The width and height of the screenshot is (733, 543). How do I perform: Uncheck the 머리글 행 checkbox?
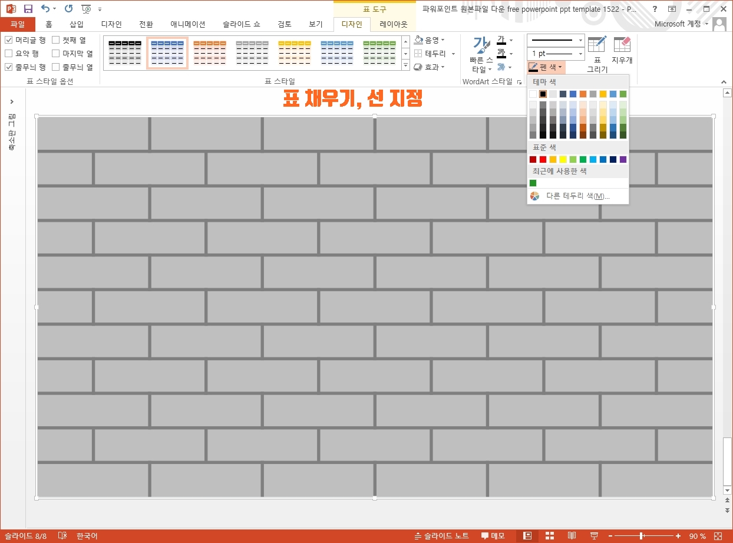click(x=9, y=40)
